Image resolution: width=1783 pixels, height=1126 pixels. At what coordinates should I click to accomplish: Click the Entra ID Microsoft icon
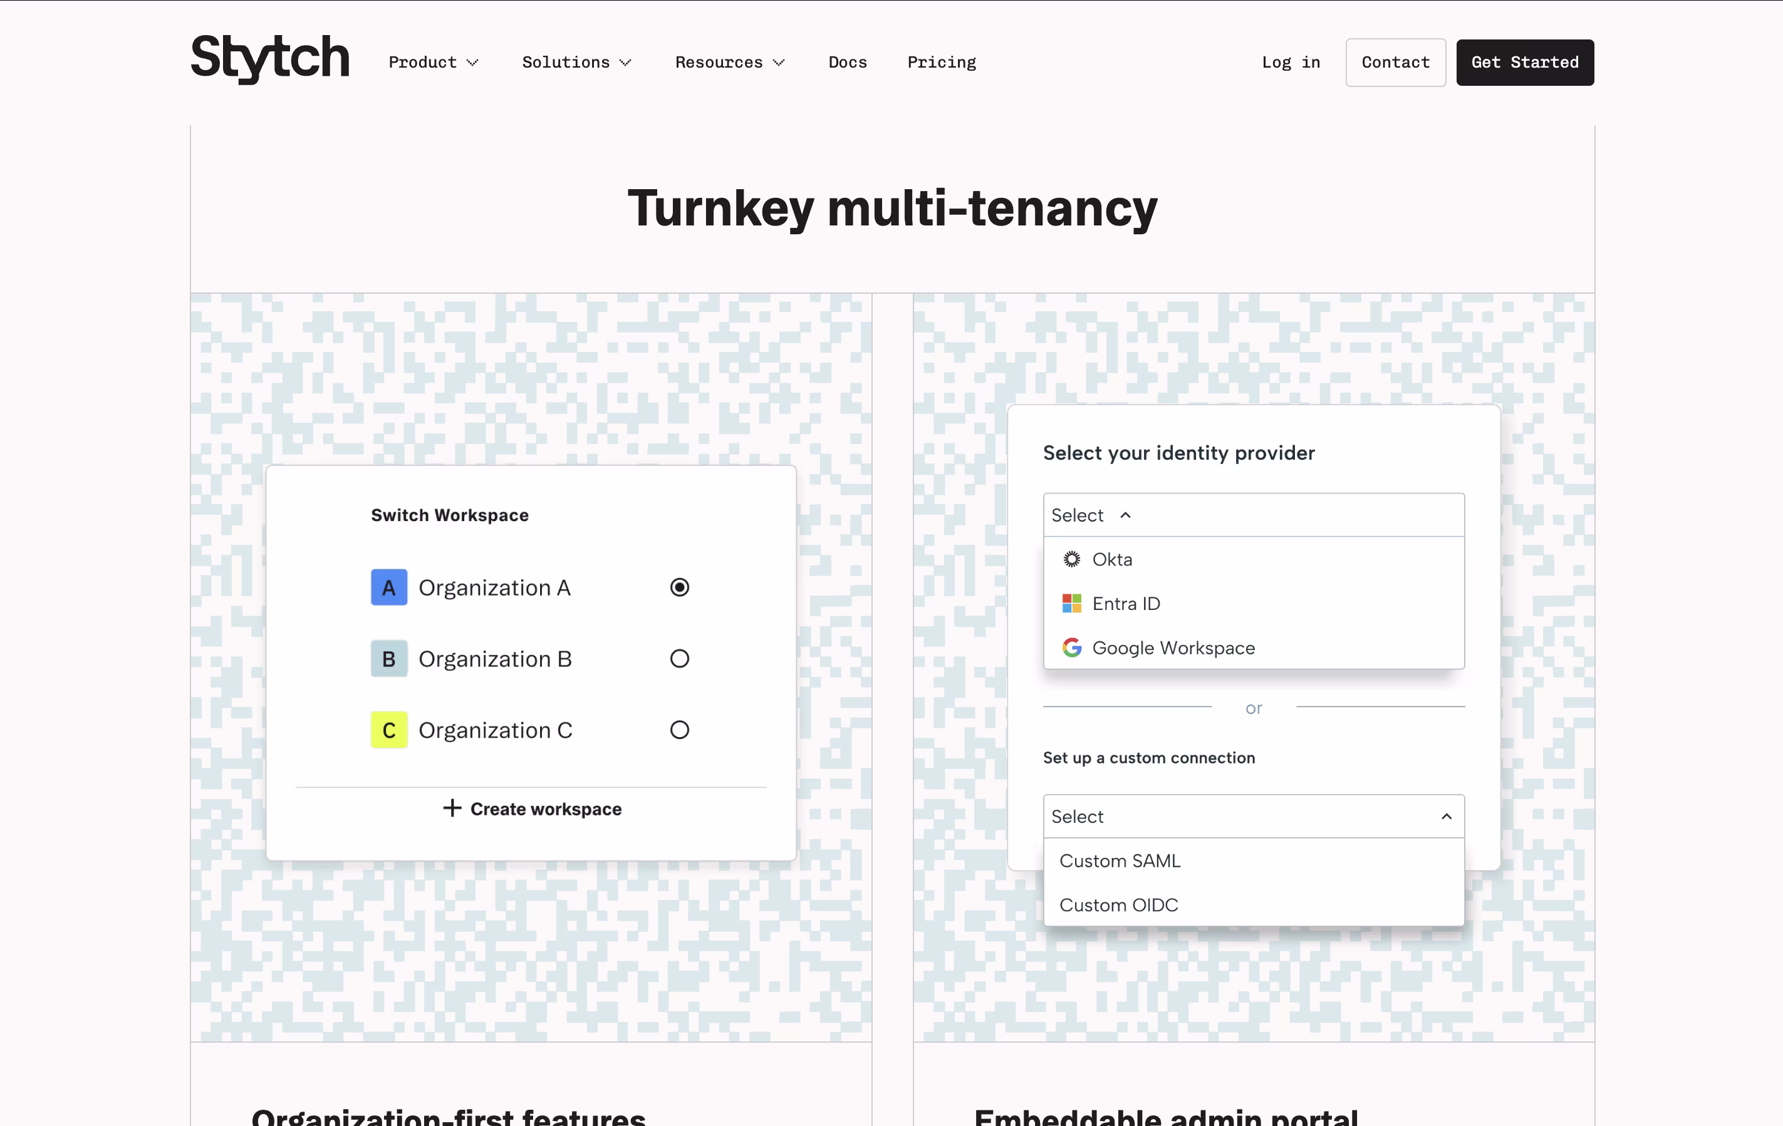(1071, 603)
